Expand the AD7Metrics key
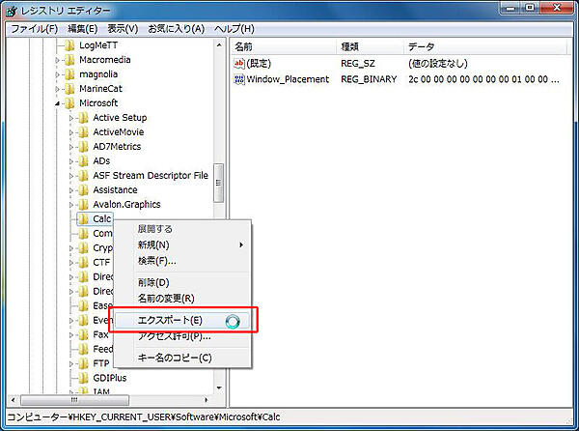 [x=71, y=147]
